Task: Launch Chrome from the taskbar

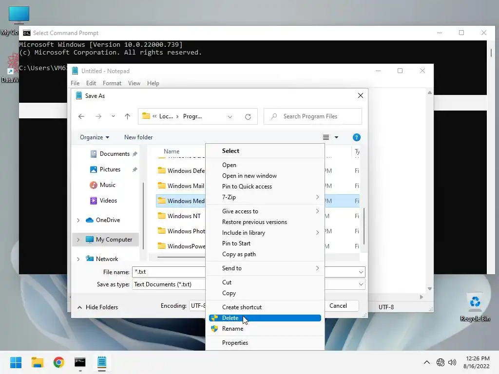Action: (58, 362)
